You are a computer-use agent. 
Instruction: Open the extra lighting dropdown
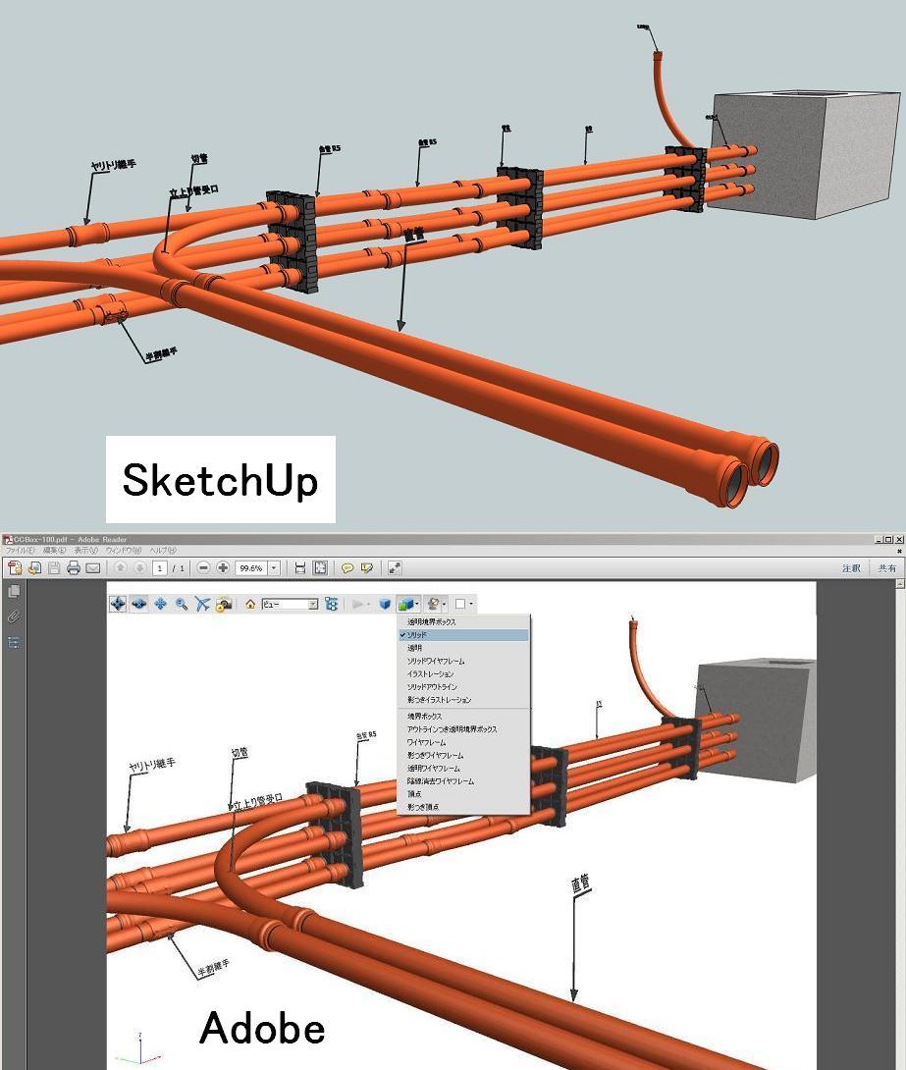[435, 604]
